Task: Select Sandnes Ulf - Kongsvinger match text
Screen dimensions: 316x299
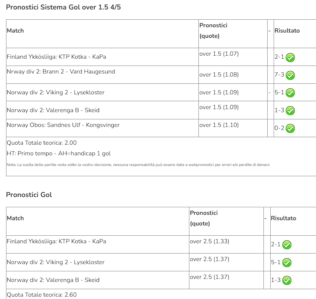Action: [63, 125]
